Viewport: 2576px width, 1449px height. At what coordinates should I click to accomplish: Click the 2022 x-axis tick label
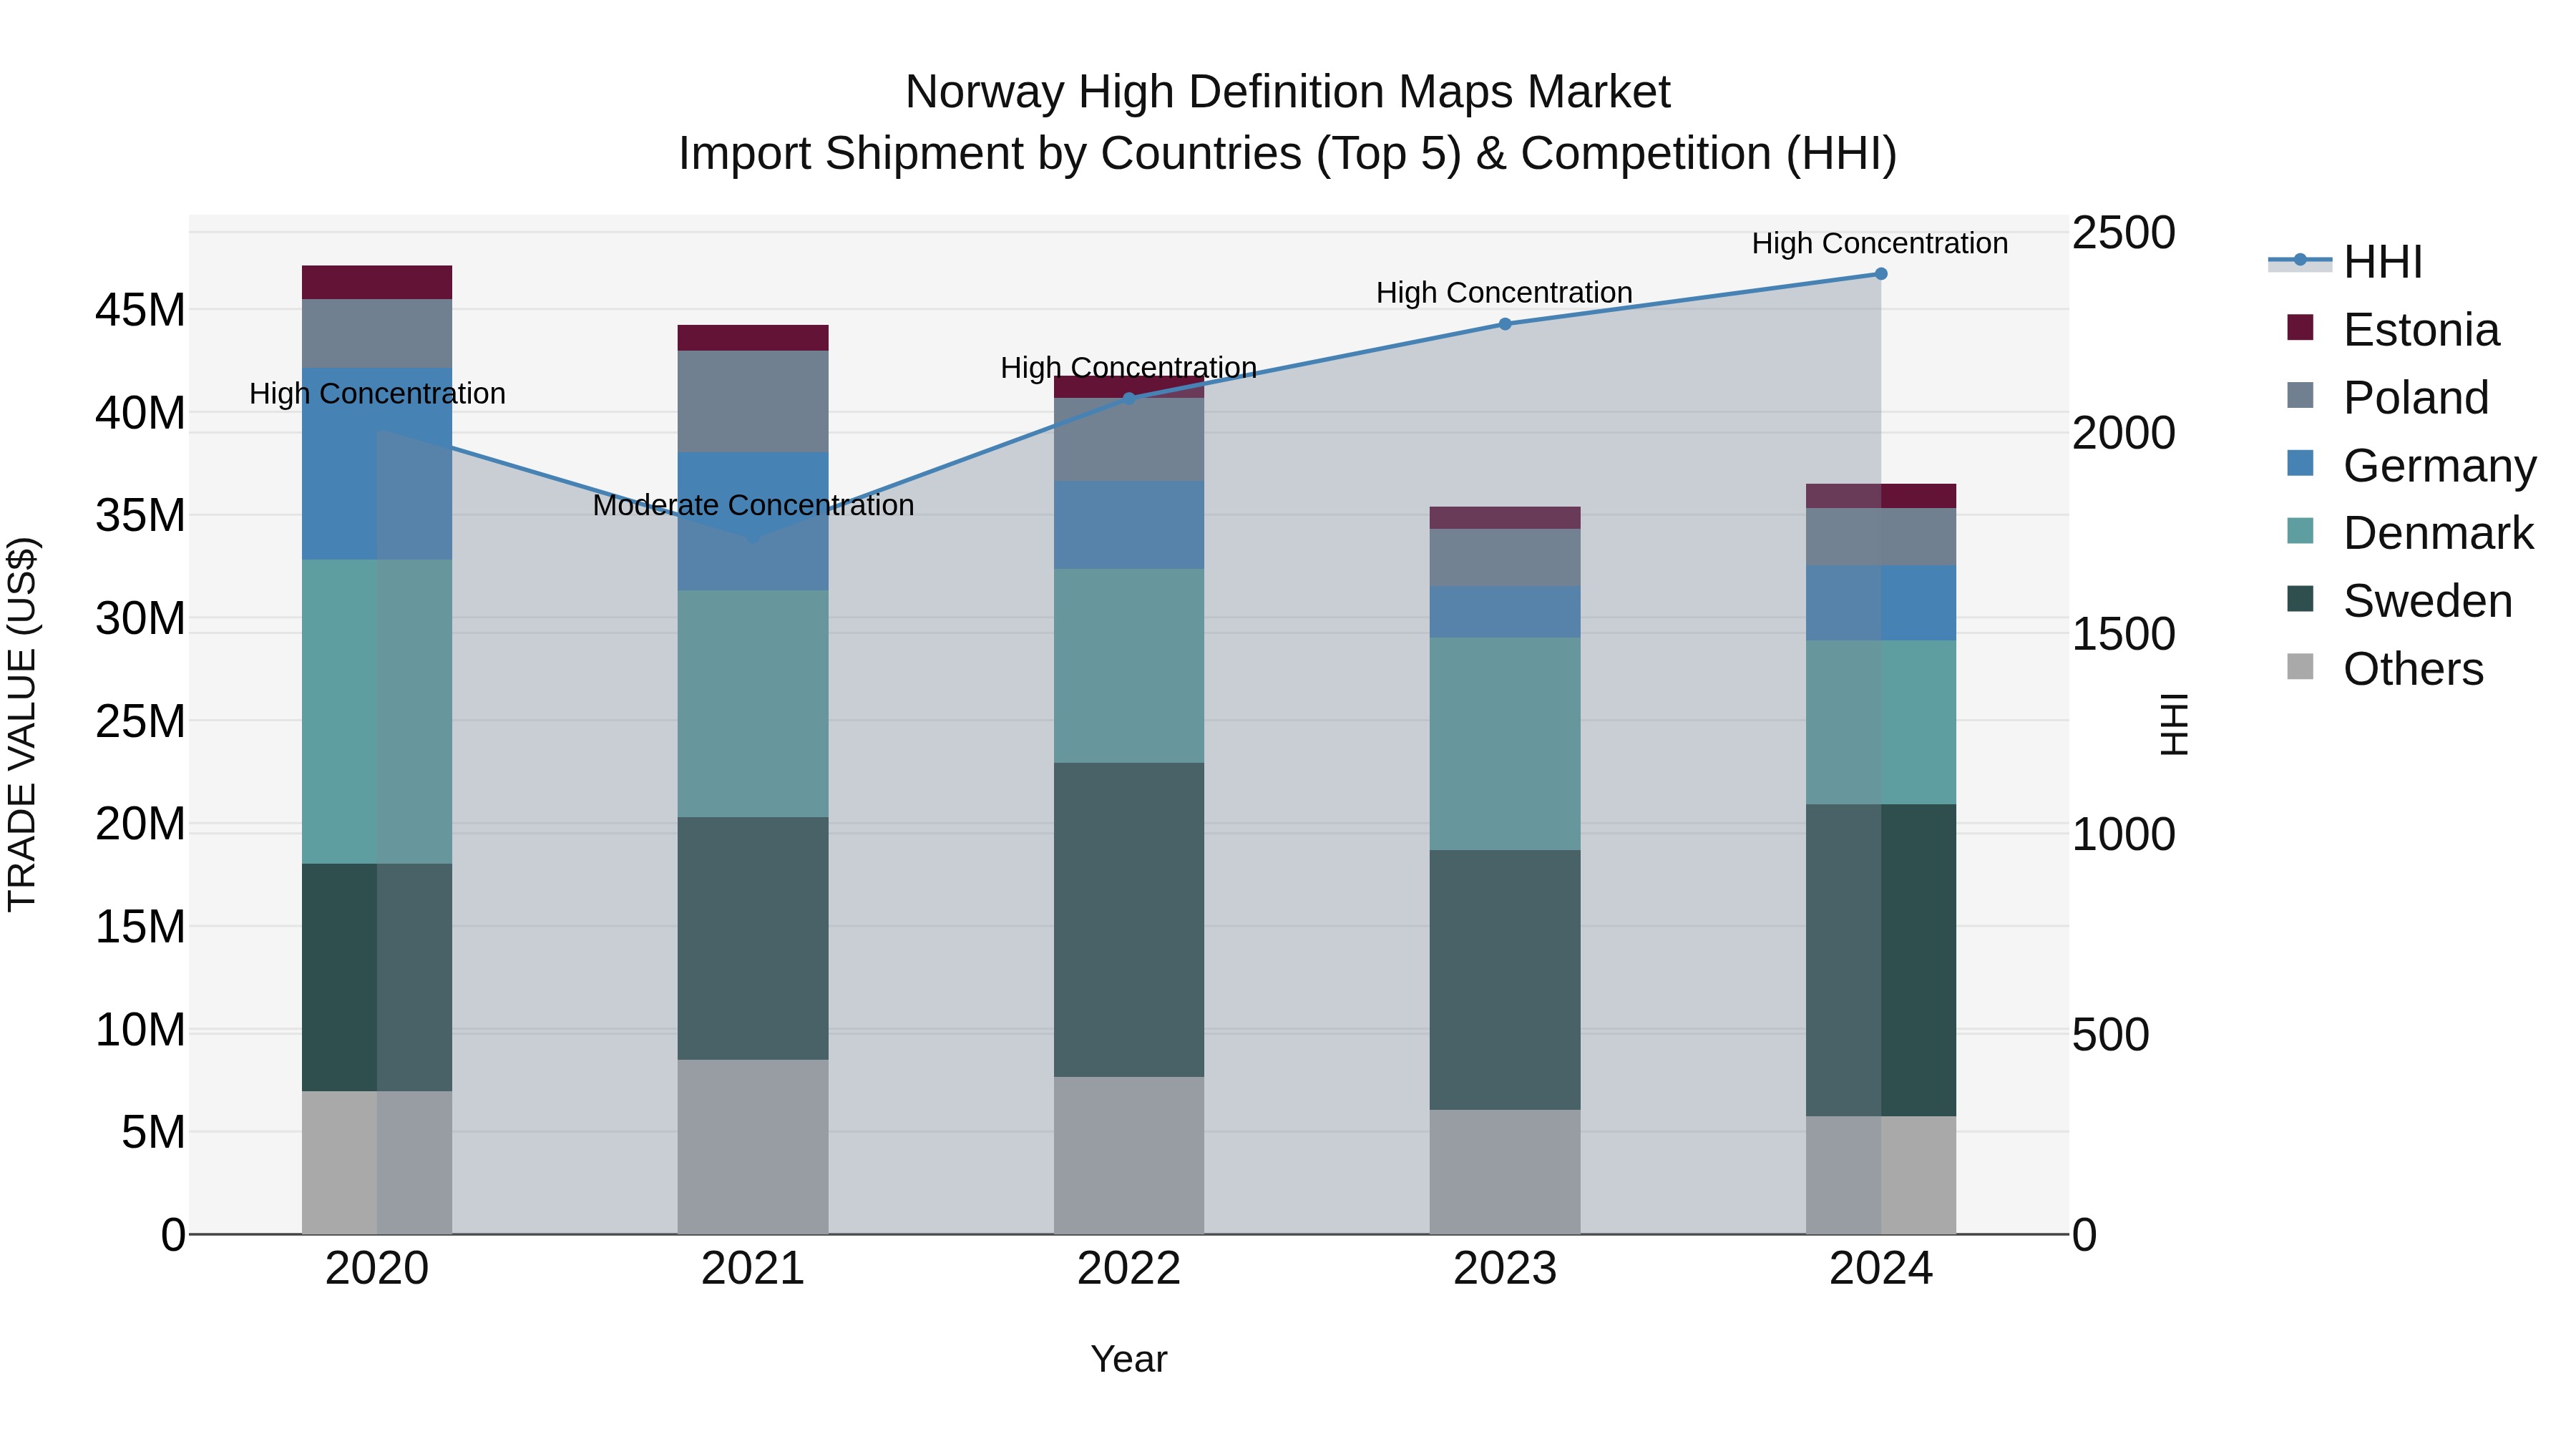pos(1129,1269)
